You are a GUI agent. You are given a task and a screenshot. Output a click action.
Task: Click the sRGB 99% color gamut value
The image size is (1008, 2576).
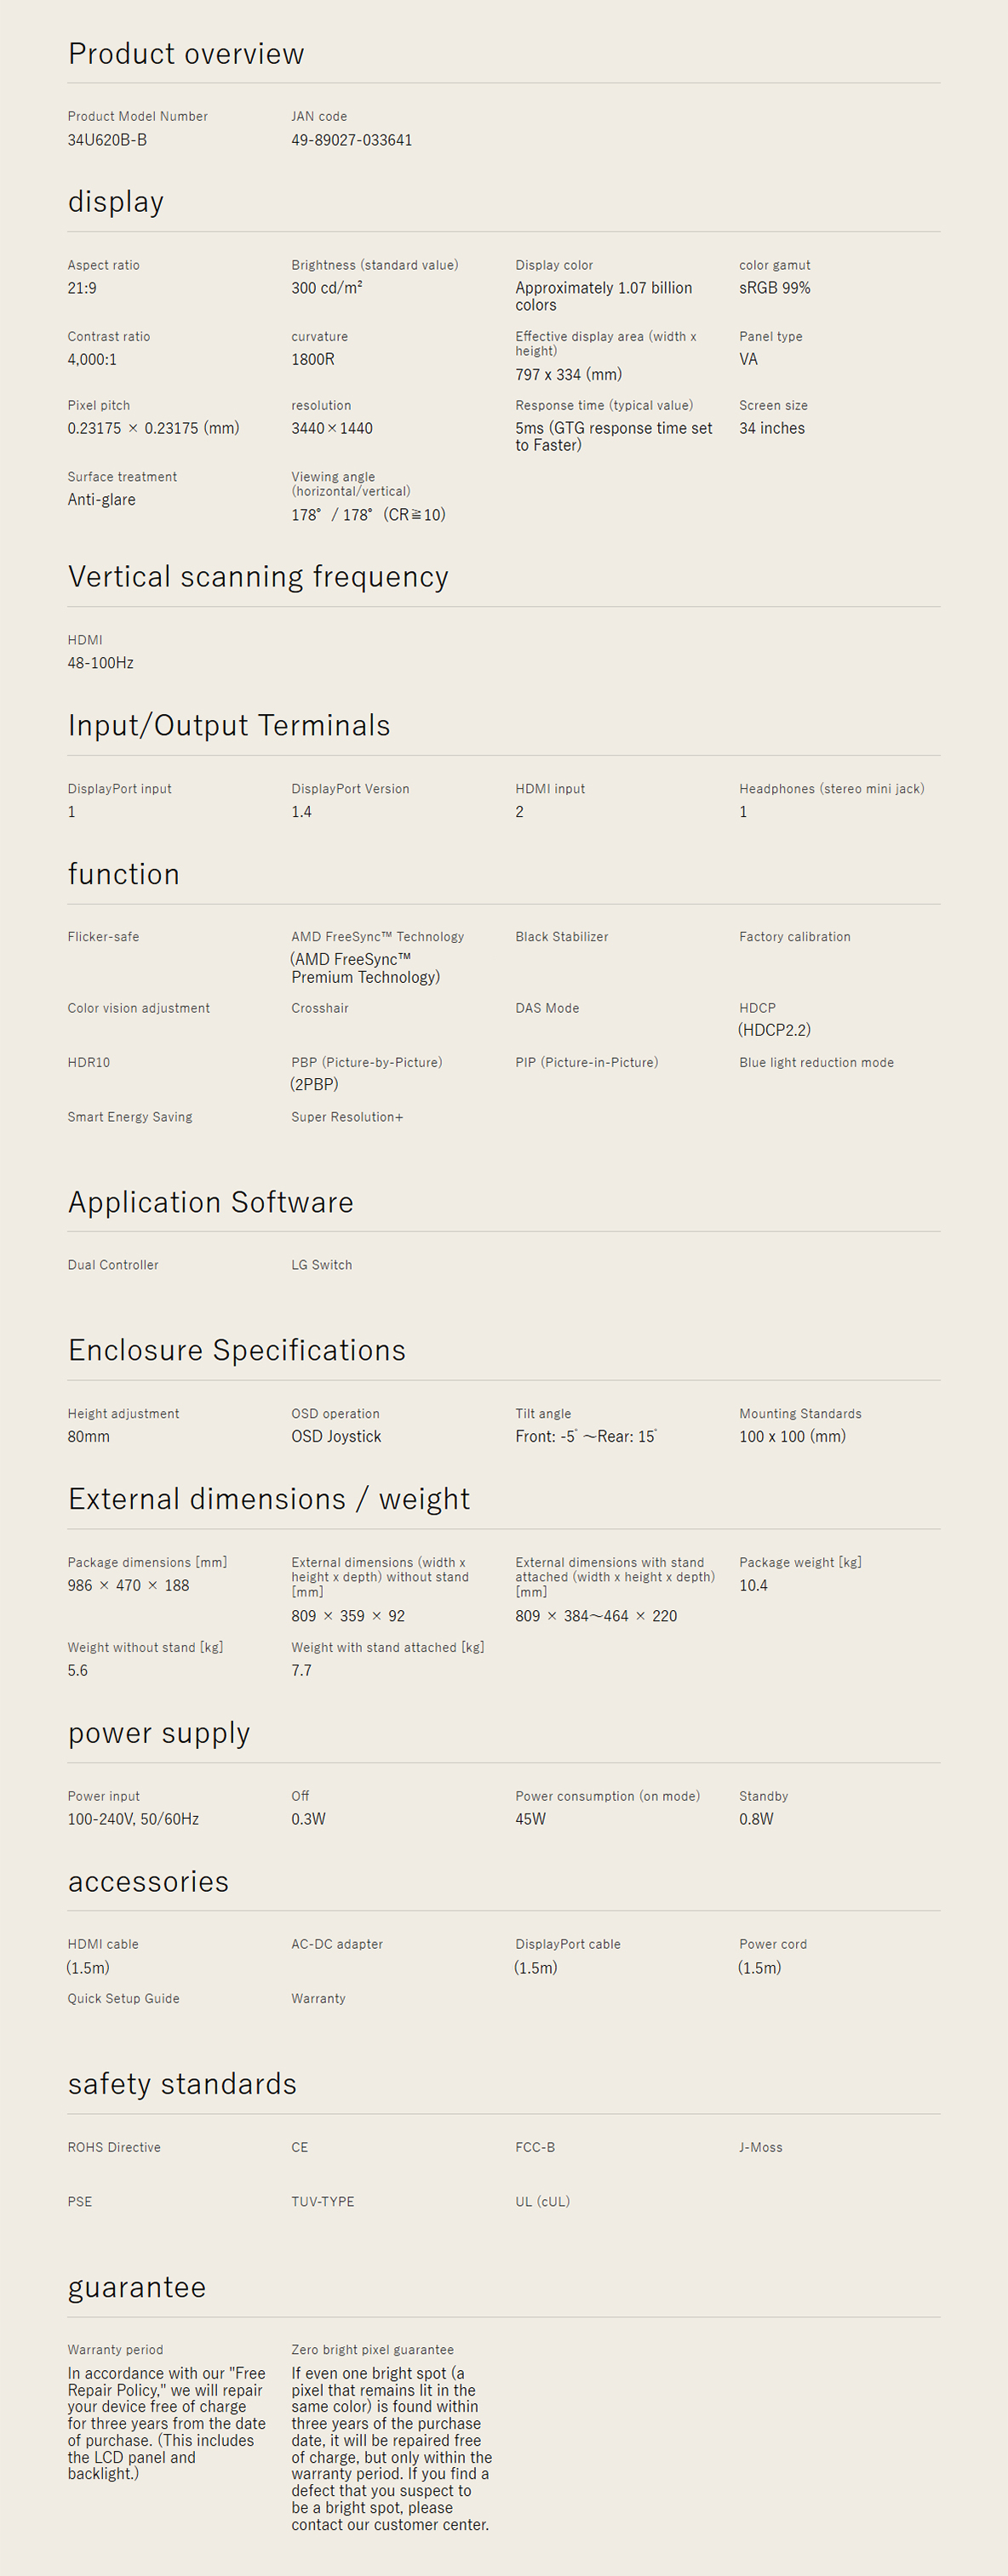pos(775,288)
